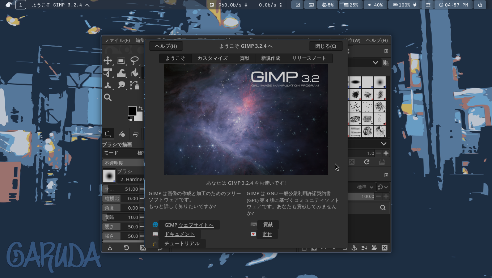Click the globe icon beside GIMP website link

155,225
